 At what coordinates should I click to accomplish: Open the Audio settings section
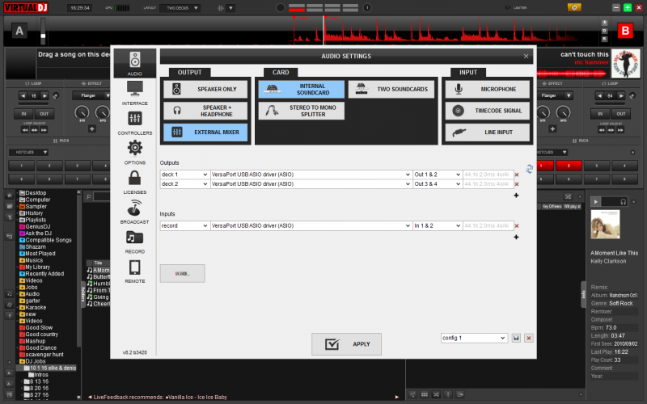pos(134,64)
